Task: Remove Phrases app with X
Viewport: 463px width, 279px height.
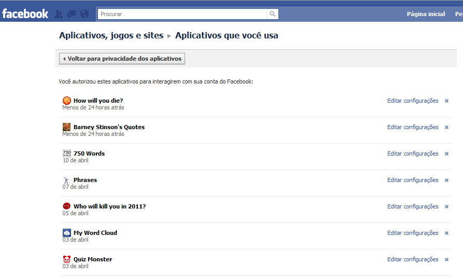Action: [446, 180]
